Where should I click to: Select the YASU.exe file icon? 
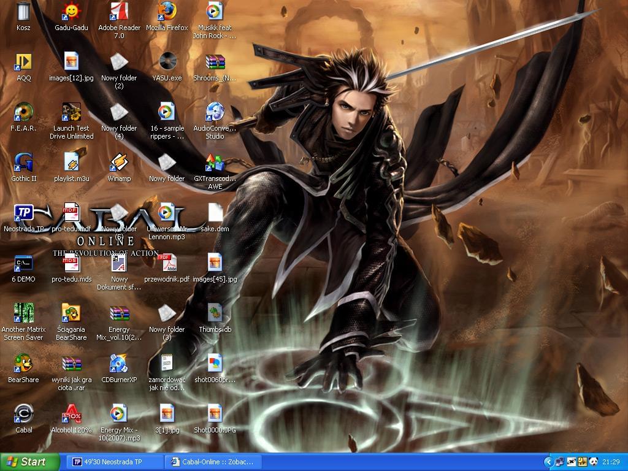[167, 62]
